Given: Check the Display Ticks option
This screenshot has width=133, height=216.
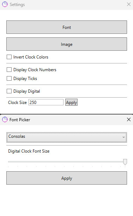Looking at the screenshot, I should tap(9, 78).
